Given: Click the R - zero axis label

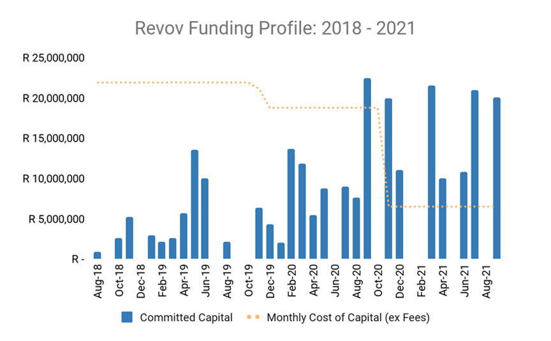Looking at the screenshot, I should tap(78, 259).
